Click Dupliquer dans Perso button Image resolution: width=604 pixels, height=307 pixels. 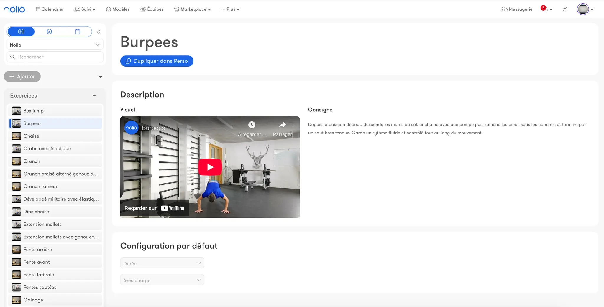pos(157,61)
